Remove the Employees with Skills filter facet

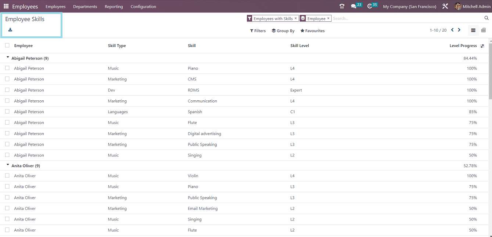(x=295, y=18)
